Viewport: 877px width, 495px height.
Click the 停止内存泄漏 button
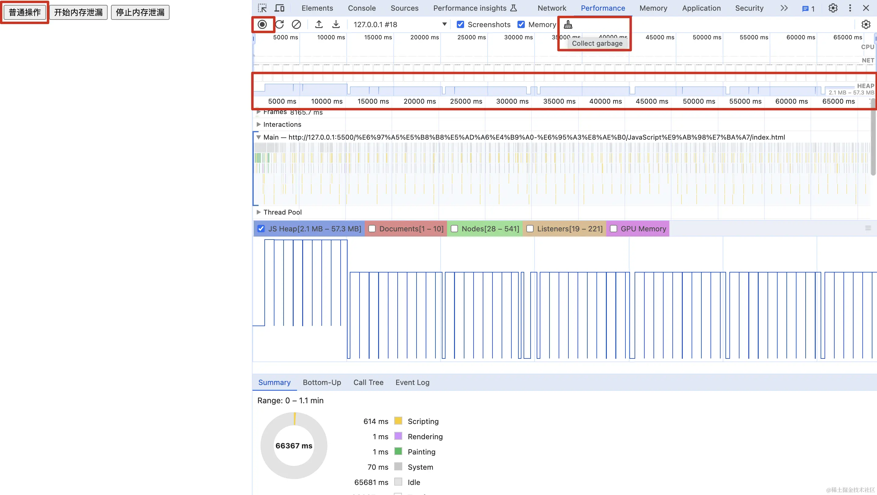pyautogui.click(x=140, y=12)
